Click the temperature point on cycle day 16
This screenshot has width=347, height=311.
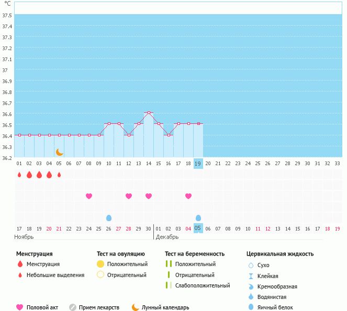[x=169, y=135]
